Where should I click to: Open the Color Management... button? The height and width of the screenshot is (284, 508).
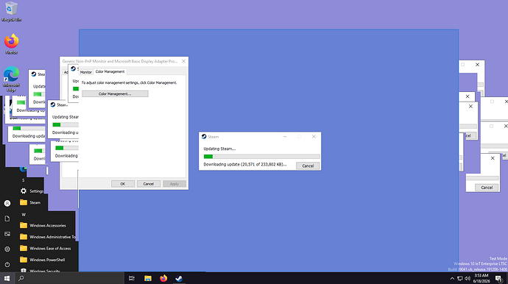pos(115,94)
